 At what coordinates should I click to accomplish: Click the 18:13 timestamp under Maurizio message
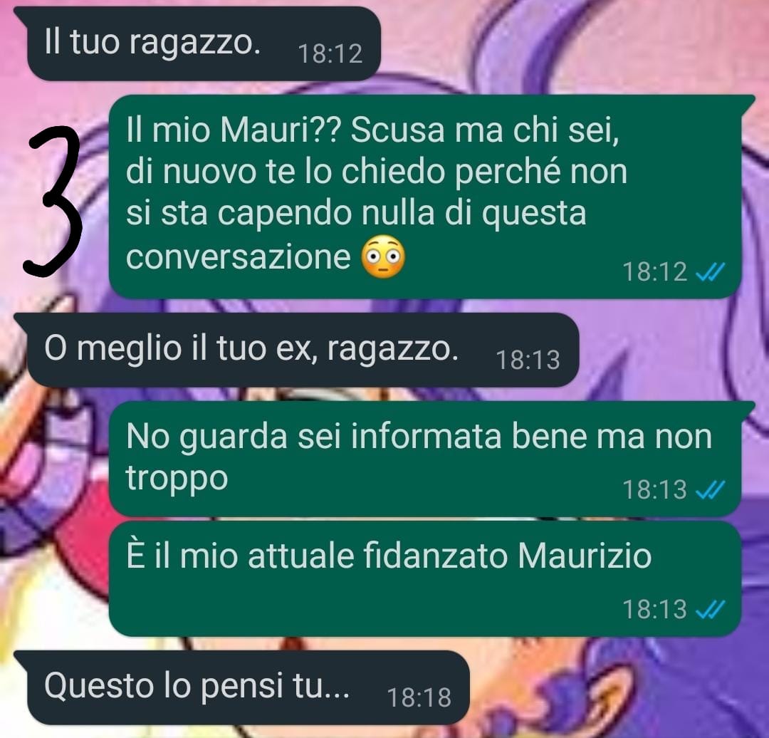[655, 610]
